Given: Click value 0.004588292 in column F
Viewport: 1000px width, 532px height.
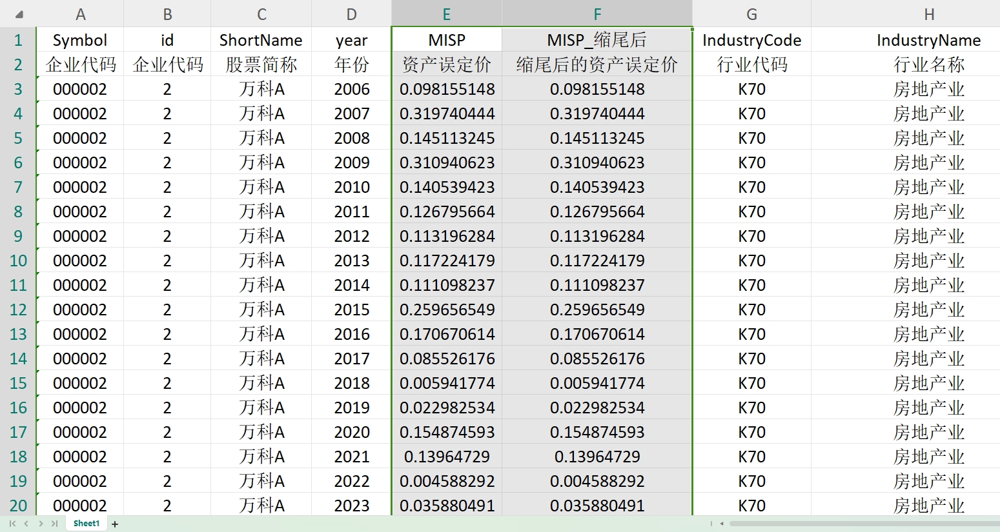Looking at the screenshot, I should tap(597, 481).
